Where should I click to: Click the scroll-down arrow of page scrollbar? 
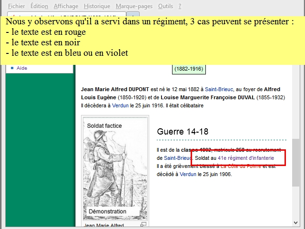(x=295, y=223)
